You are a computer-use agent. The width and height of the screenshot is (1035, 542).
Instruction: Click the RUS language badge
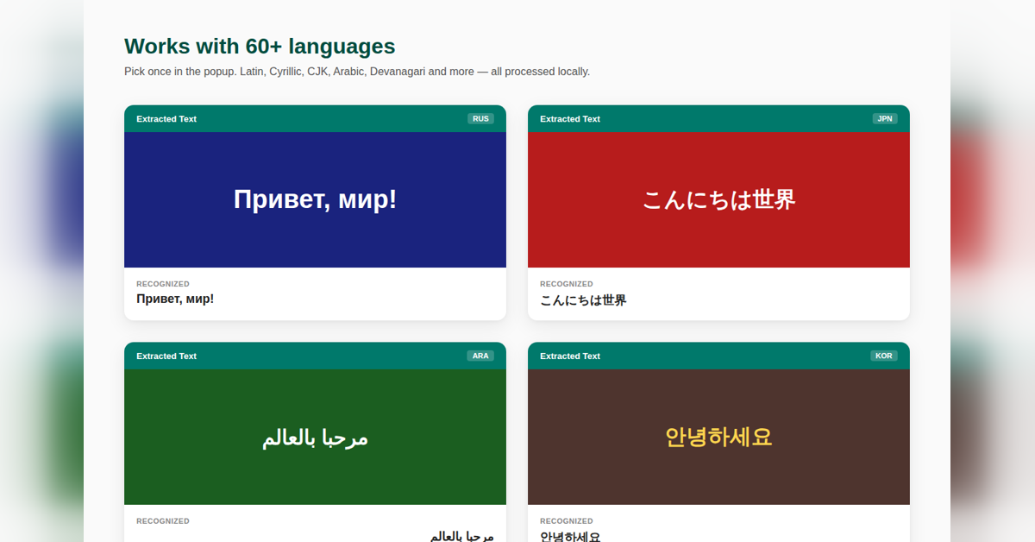click(480, 119)
